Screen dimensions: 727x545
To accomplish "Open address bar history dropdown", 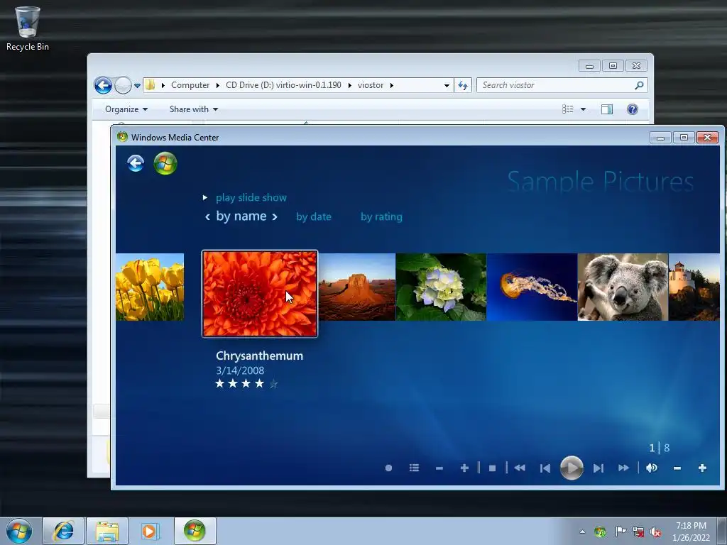I will 447,85.
